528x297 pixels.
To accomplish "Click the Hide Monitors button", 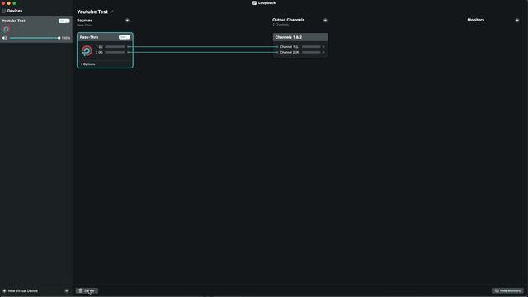I will click(x=508, y=290).
